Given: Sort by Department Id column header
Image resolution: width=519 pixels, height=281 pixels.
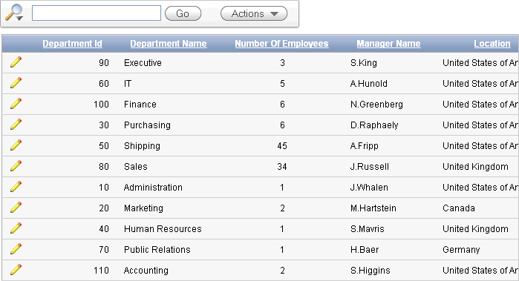Looking at the screenshot, I should click(x=73, y=44).
